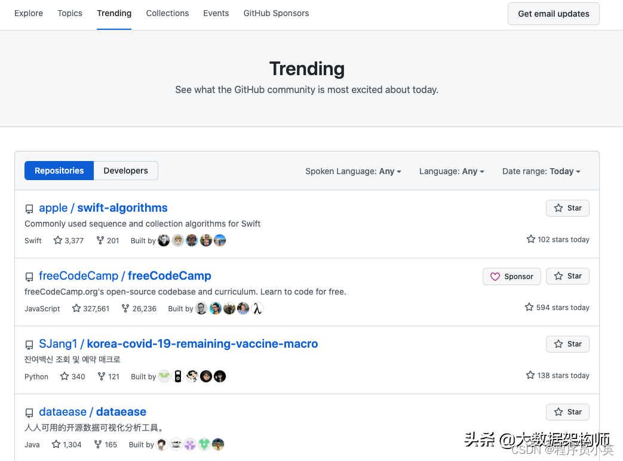Image resolution: width=623 pixels, height=461 pixels.
Task: Open freeCodeCamp / freeCodeCamp repository link
Action: [125, 276]
